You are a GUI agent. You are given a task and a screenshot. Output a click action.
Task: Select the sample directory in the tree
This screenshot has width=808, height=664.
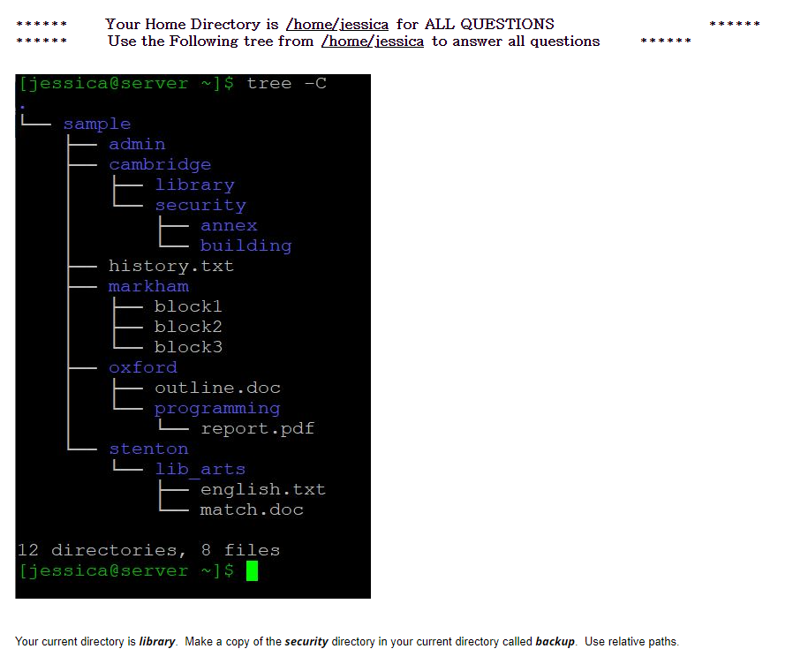tap(96, 123)
